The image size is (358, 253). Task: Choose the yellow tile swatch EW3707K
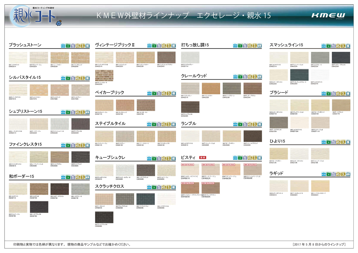39,90
